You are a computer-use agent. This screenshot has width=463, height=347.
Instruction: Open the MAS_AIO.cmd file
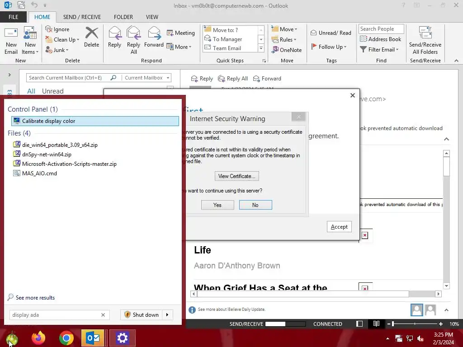[39, 173]
